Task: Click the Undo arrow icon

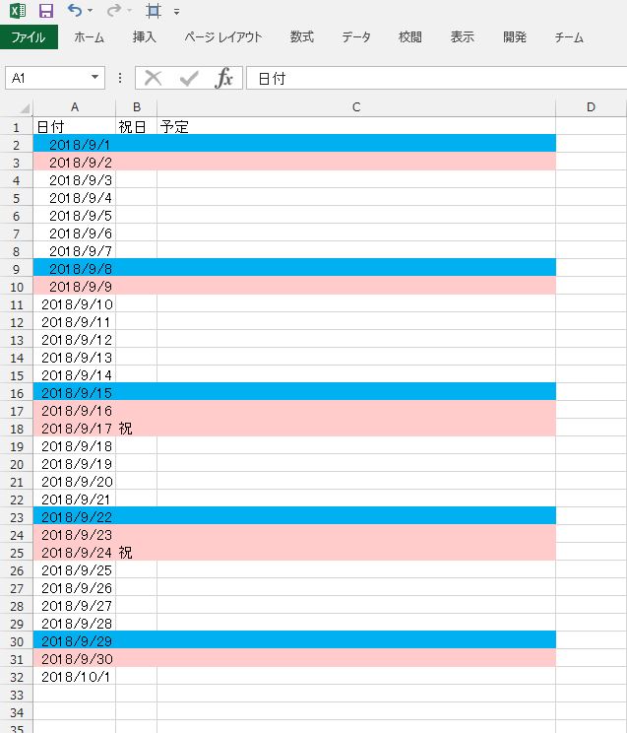Action: [x=75, y=11]
